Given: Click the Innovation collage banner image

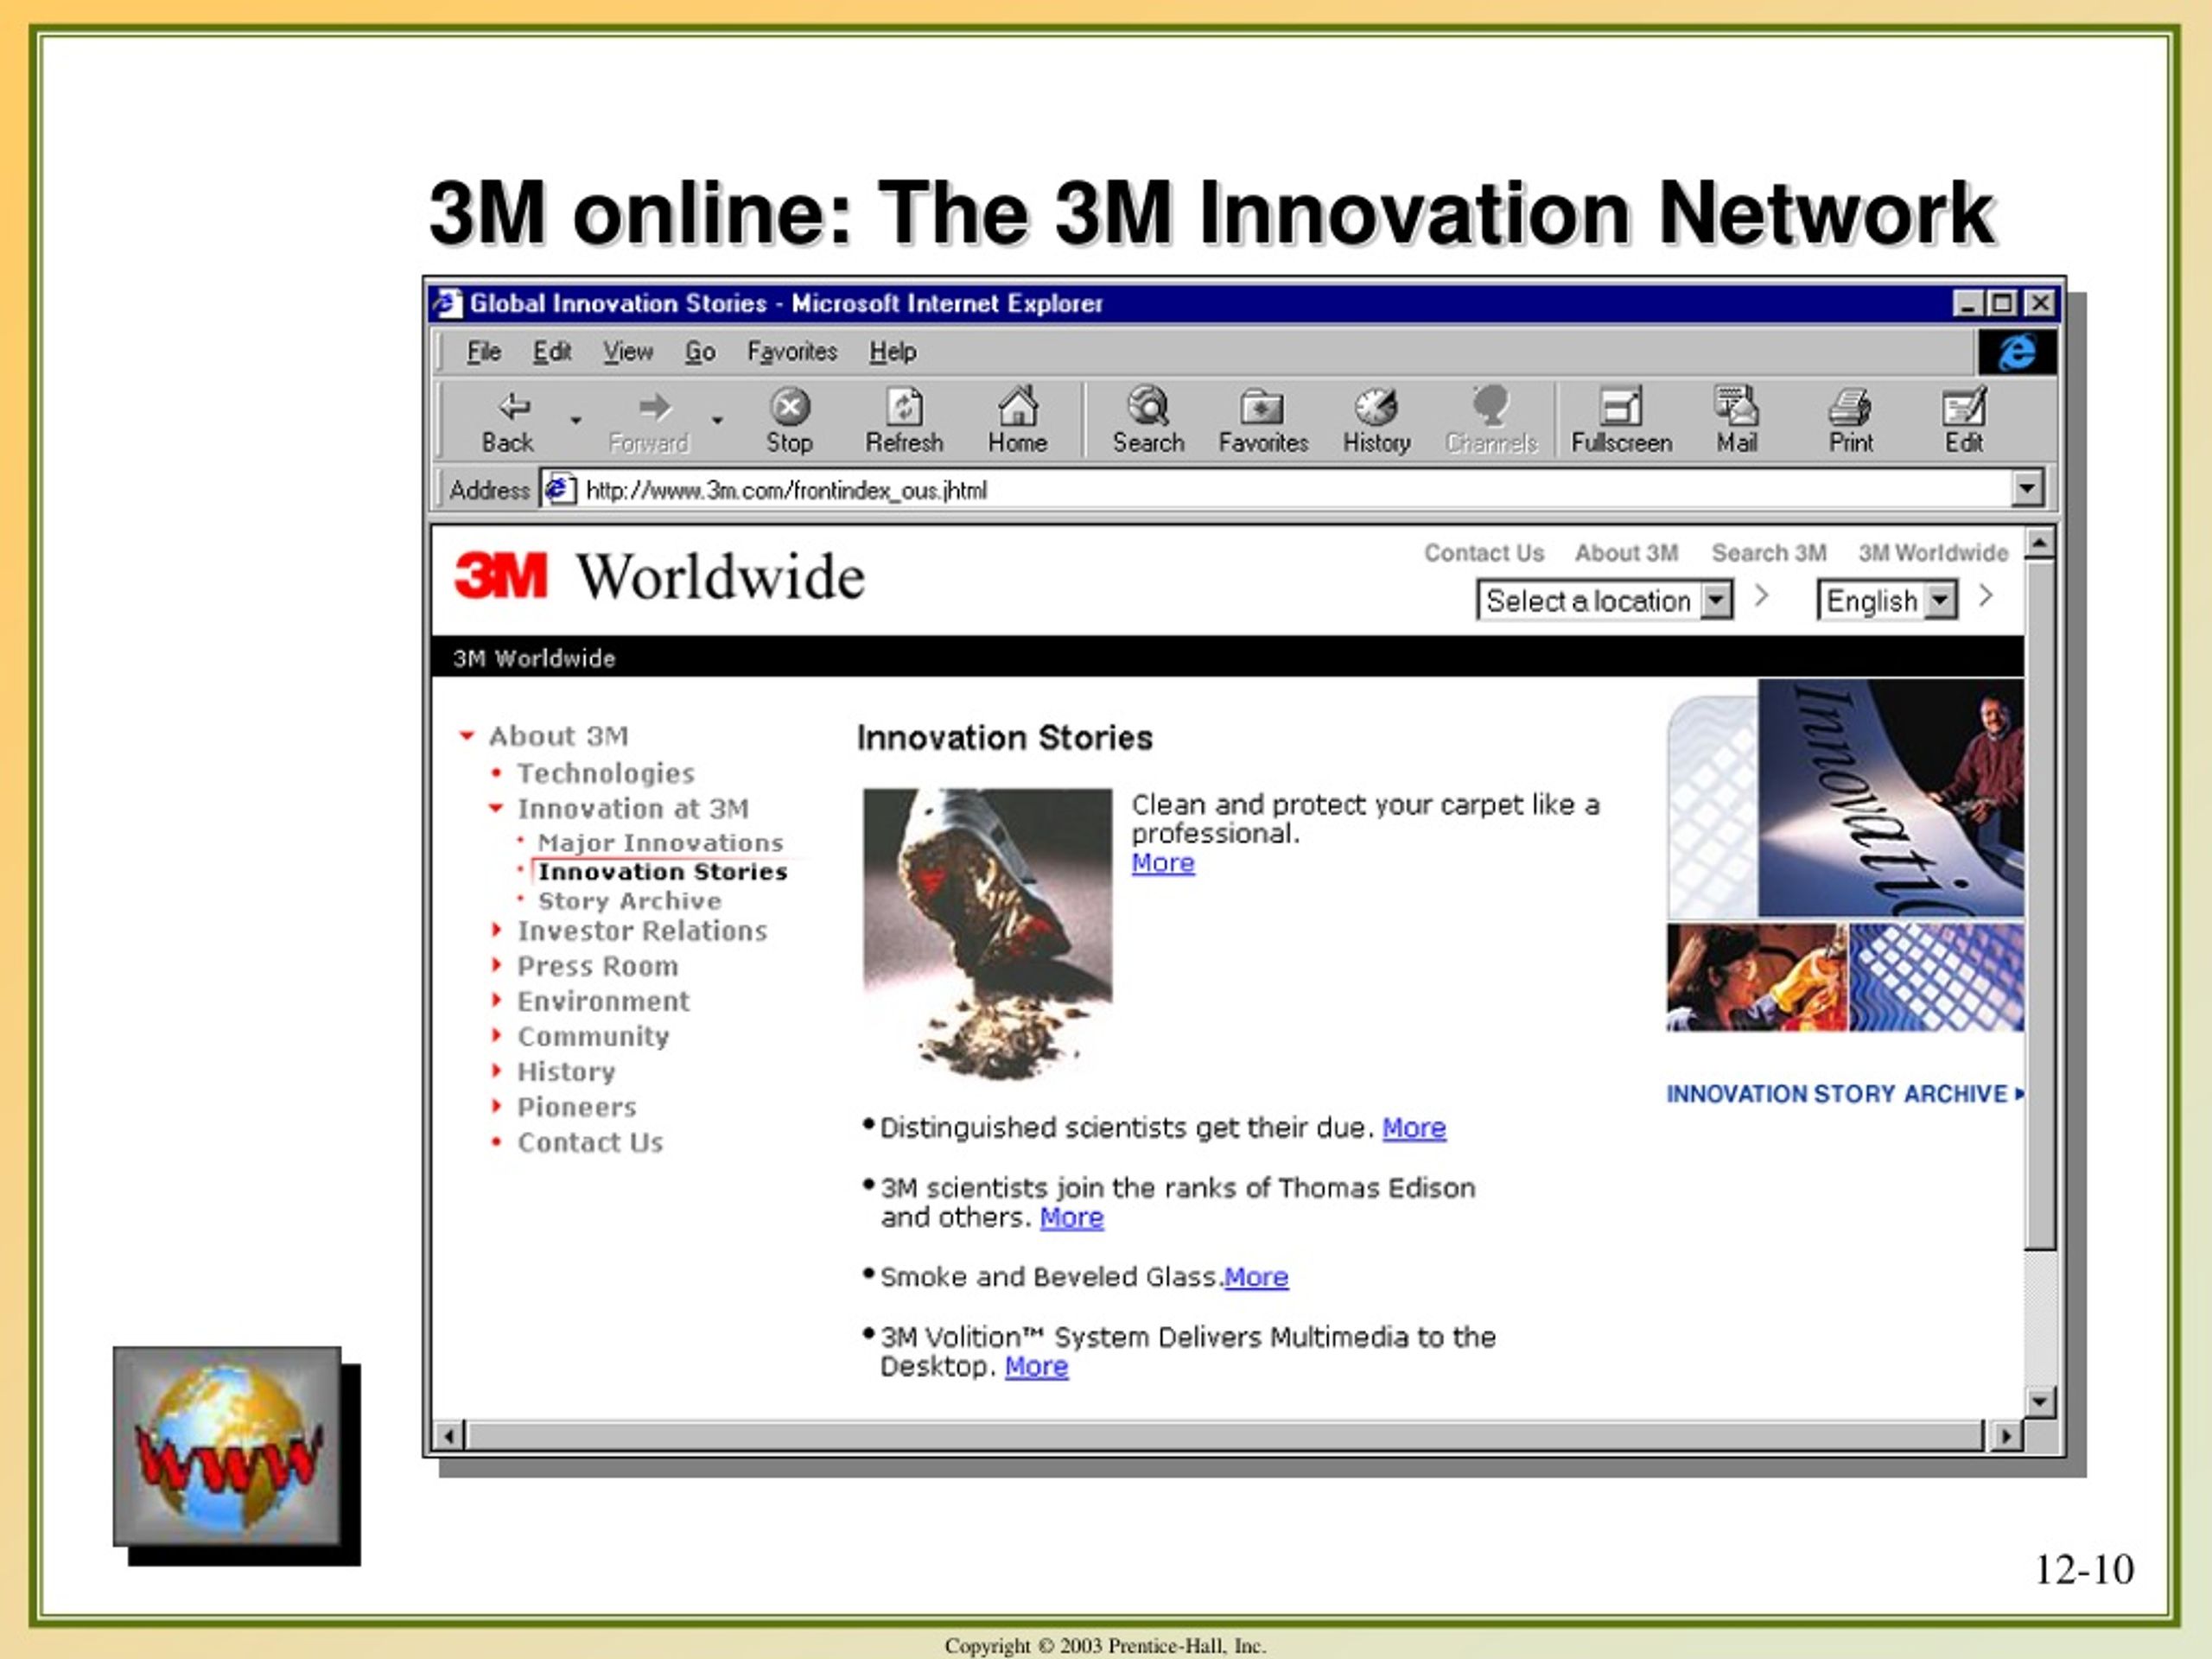Looking at the screenshot, I should click(1845, 856).
